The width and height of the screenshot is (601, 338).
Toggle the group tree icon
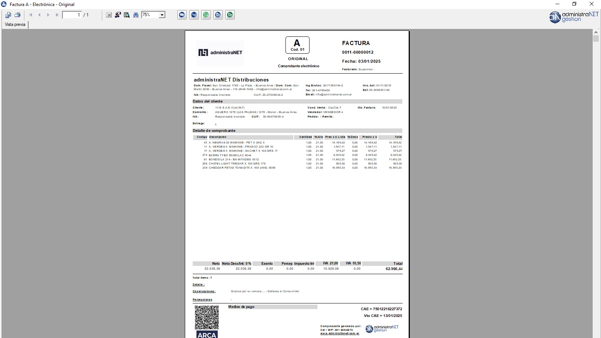pyautogui.click(x=118, y=15)
